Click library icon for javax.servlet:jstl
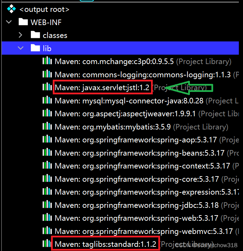This screenshot has height=251, width=243. 47,87
